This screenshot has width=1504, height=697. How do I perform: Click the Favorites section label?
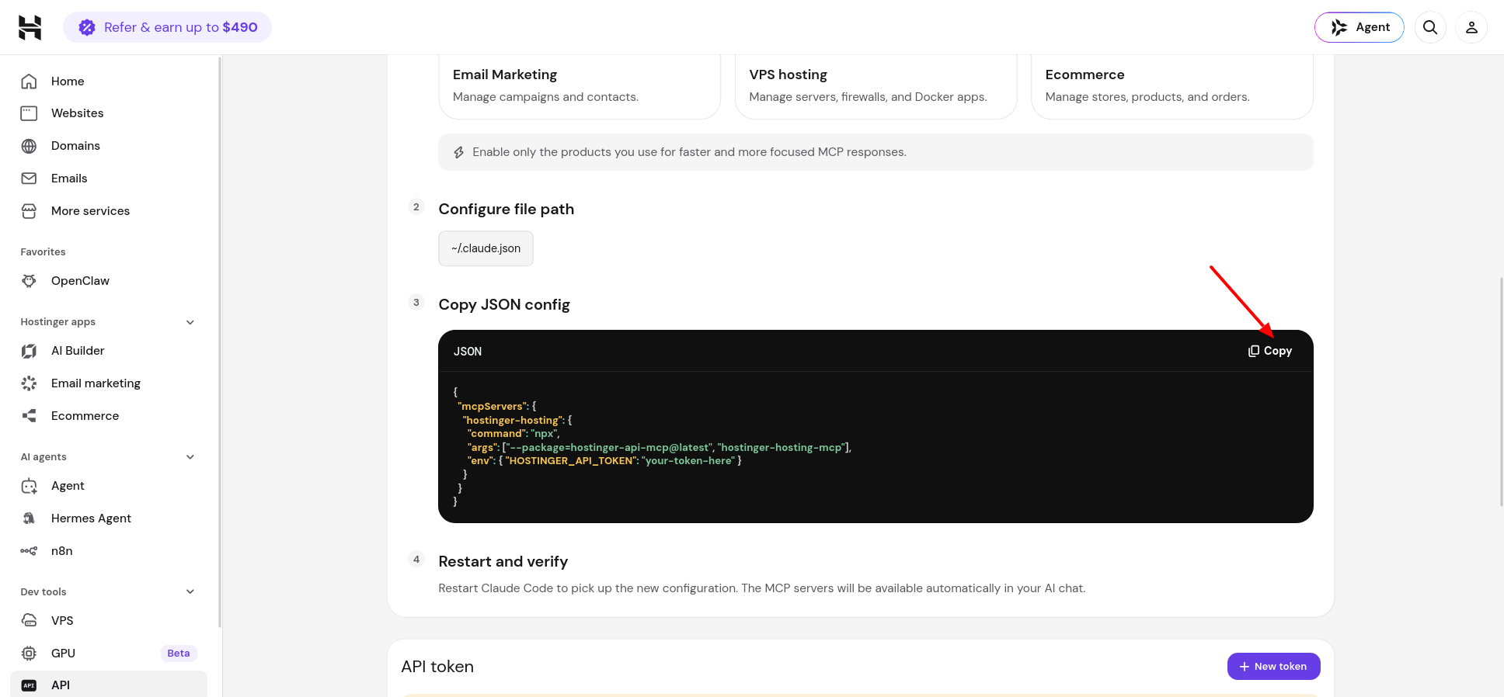tap(43, 252)
